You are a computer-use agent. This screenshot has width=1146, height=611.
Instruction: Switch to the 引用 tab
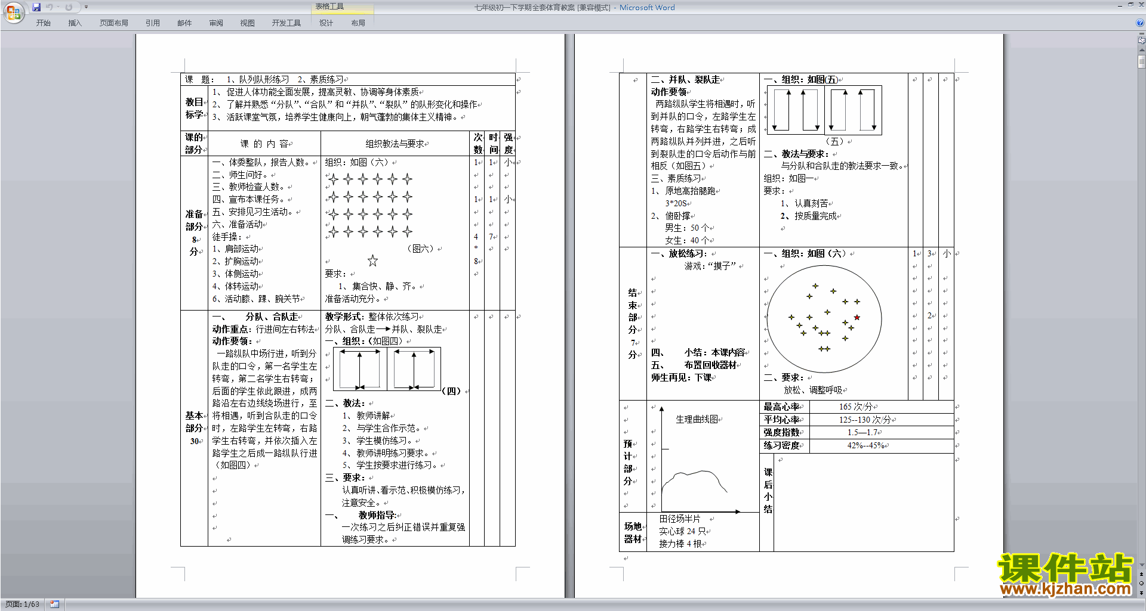click(x=153, y=23)
